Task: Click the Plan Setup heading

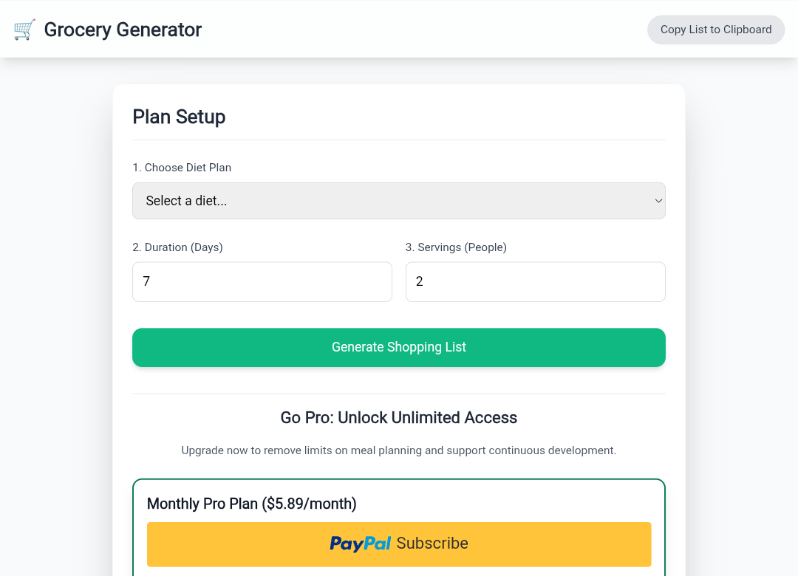Action: click(179, 117)
